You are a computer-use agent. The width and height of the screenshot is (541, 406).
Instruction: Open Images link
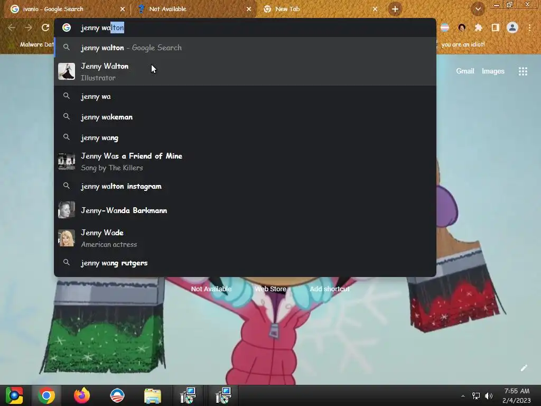493,71
